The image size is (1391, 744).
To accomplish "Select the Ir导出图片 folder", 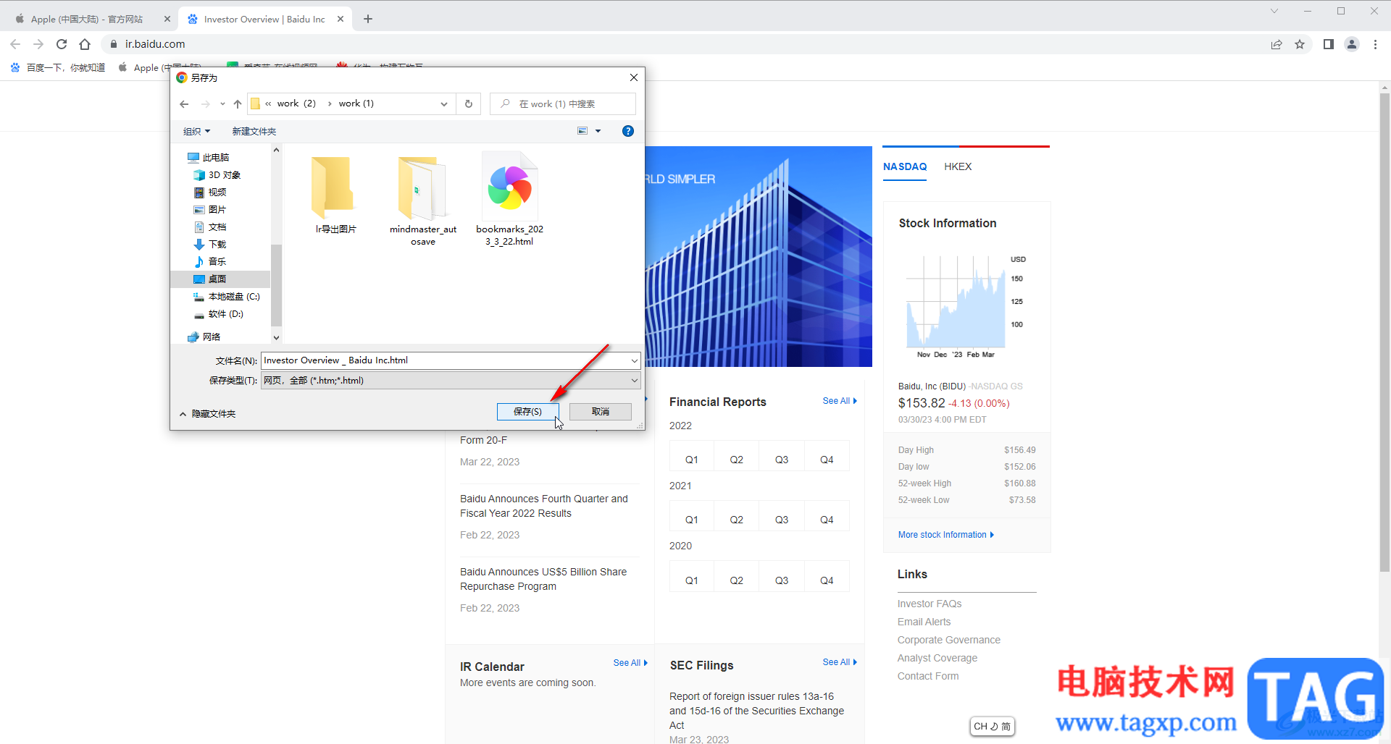I will pos(335,195).
